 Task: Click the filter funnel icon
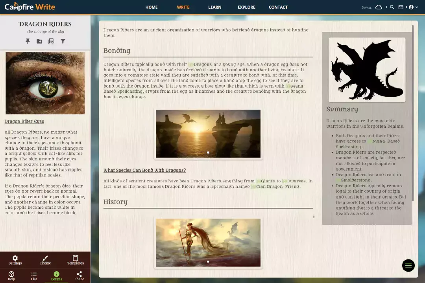point(63,41)
